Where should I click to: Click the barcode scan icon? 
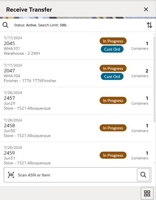pos(11,175)
